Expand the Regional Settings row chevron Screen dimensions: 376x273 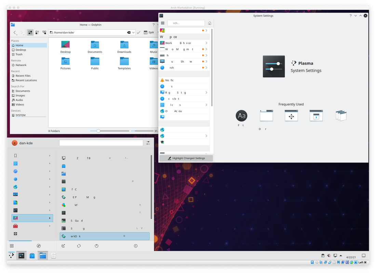206,93
